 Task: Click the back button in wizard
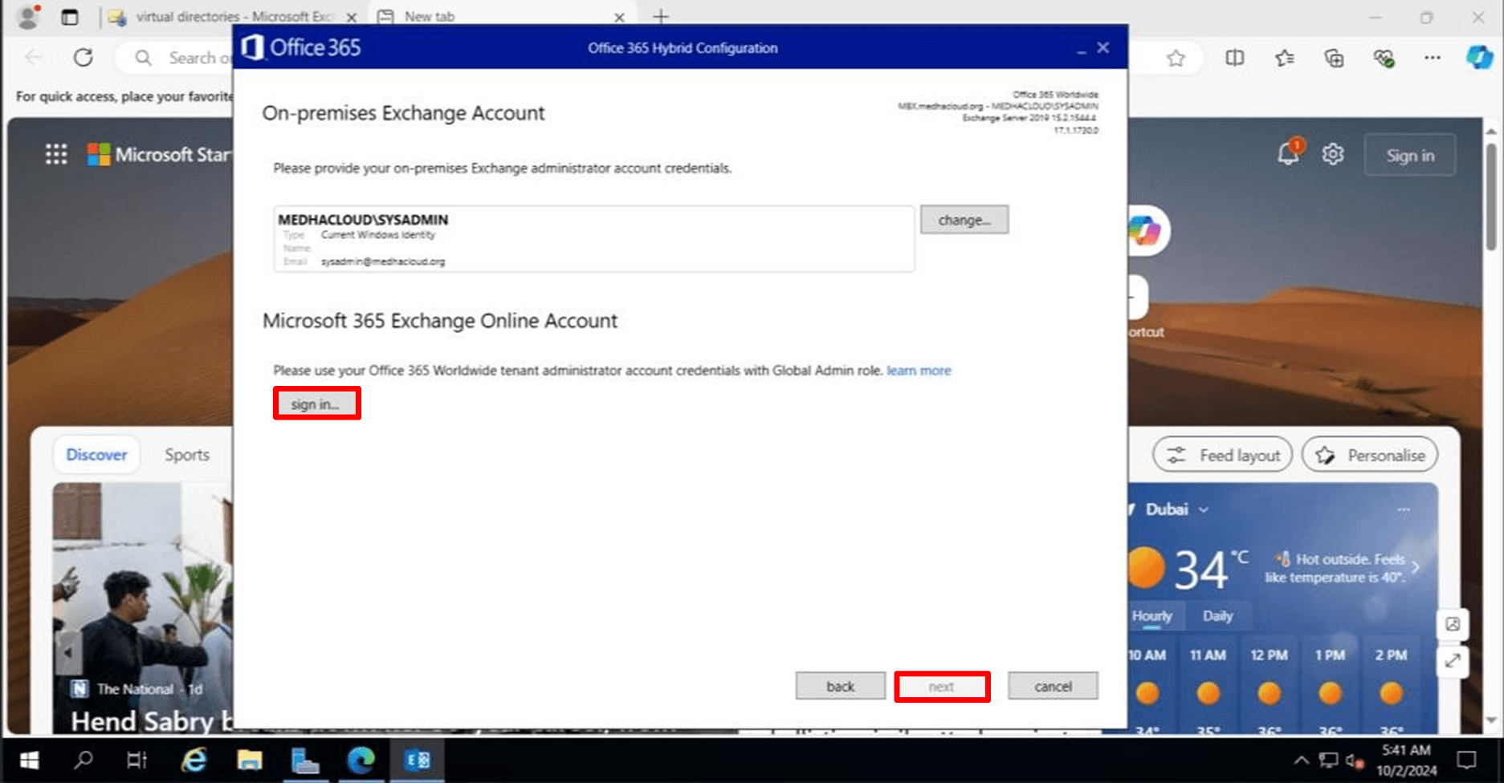(x=840, y=686)
